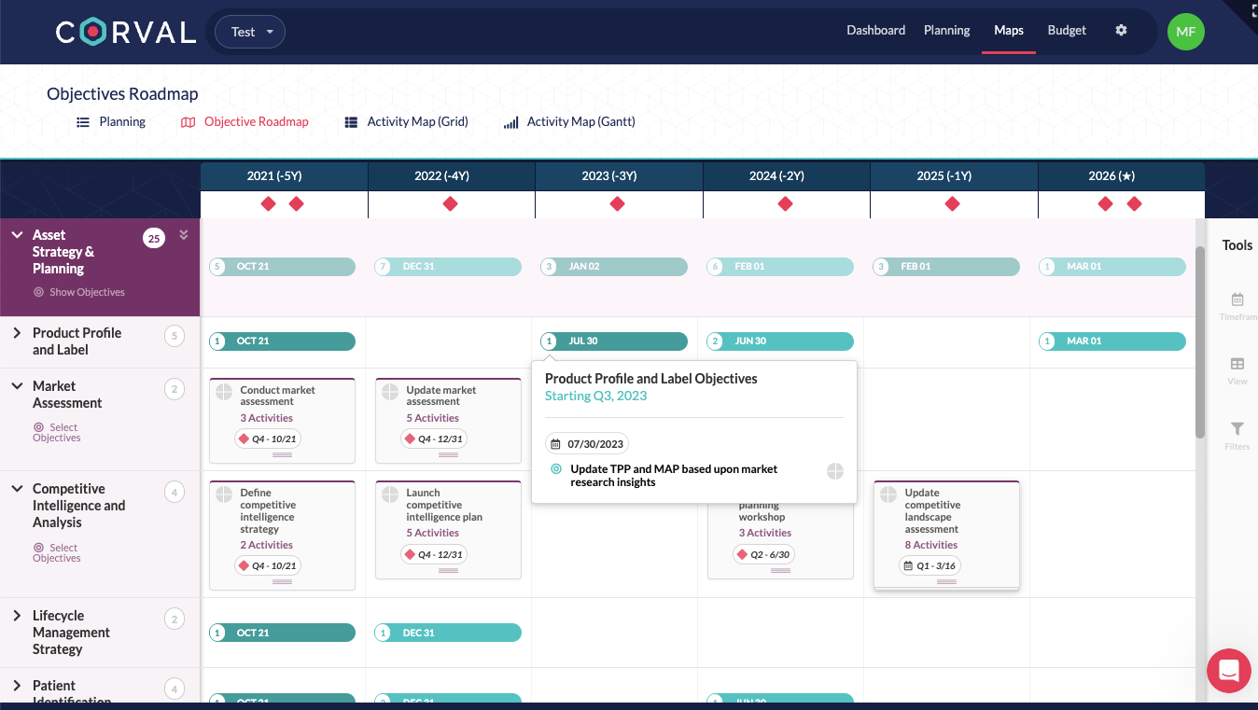
Task: Select the Objective Roadmap tab
Action: [245, 121]
